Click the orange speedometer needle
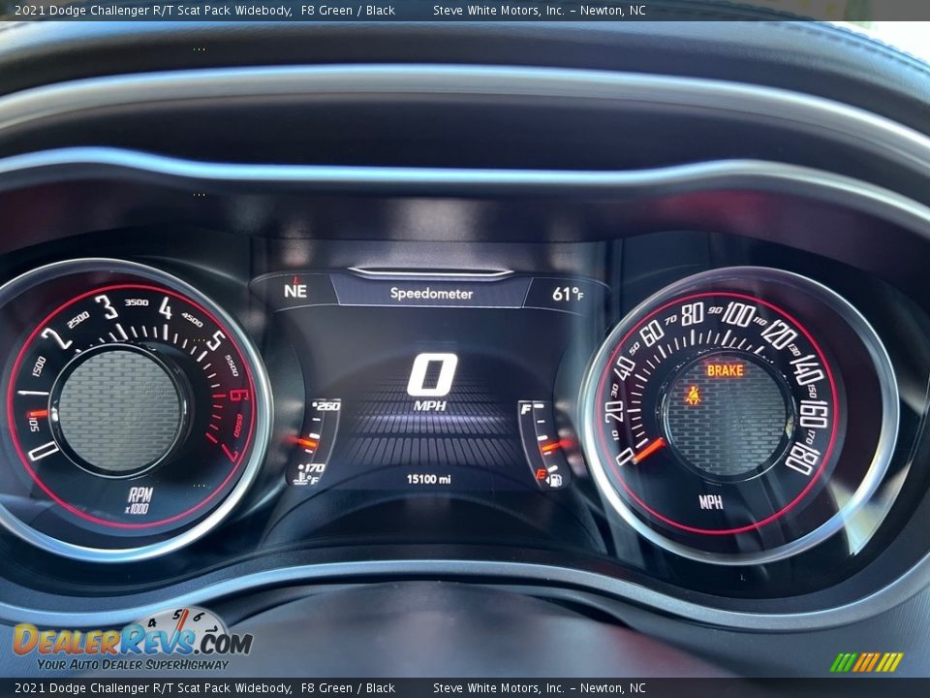The height and width of the screenshot is (698, 930). click(649, 451)
